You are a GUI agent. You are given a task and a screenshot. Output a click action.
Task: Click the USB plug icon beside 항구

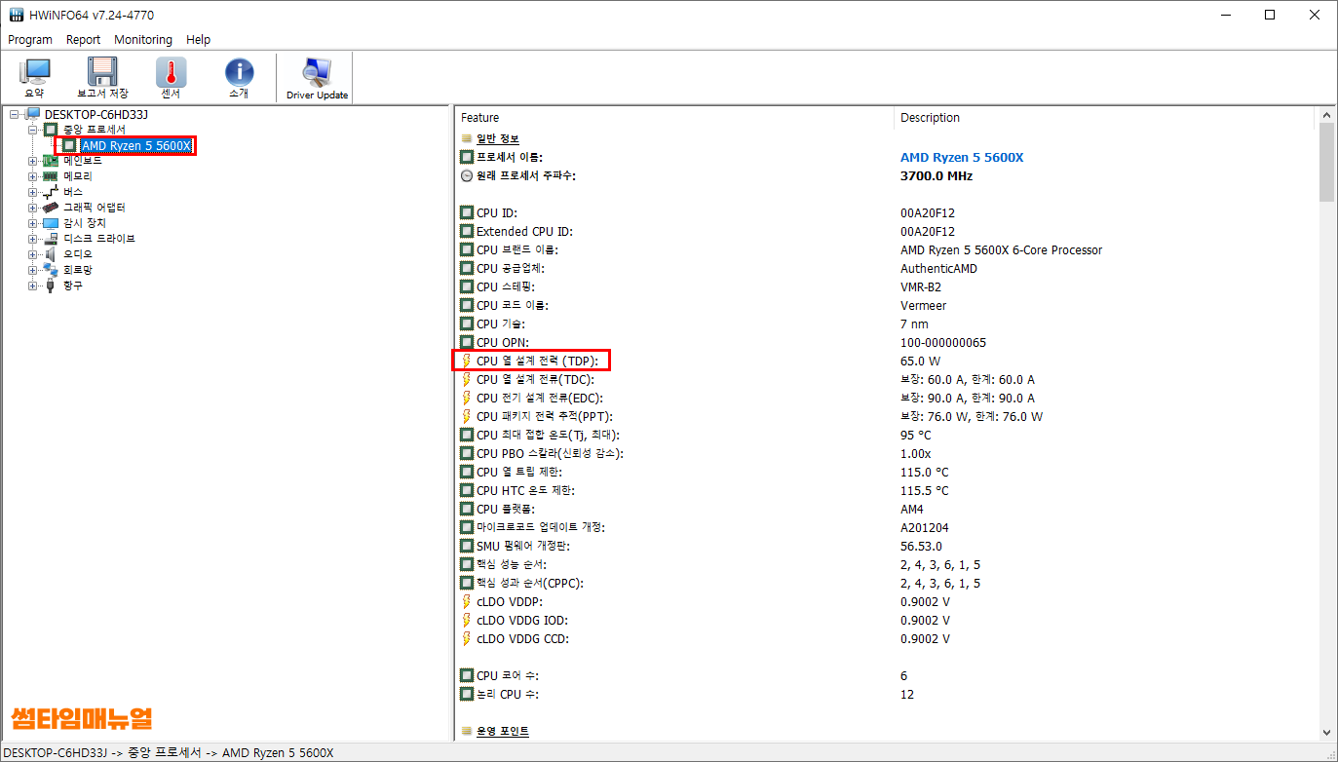(x=50, y=286)
